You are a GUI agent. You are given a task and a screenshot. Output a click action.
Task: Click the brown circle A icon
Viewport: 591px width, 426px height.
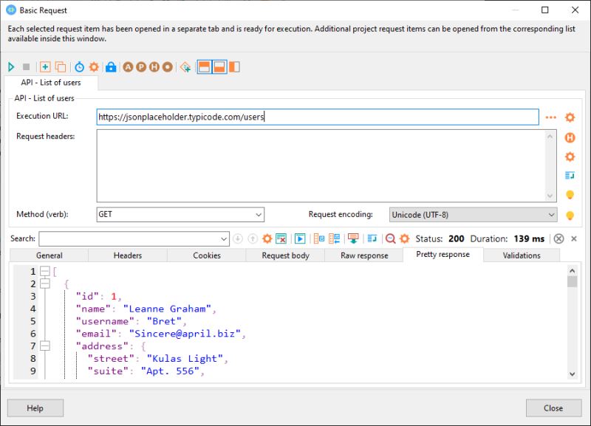(128, 67)
